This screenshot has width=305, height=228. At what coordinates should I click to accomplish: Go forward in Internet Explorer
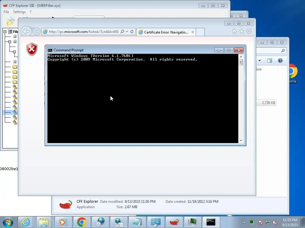[36, 31]
